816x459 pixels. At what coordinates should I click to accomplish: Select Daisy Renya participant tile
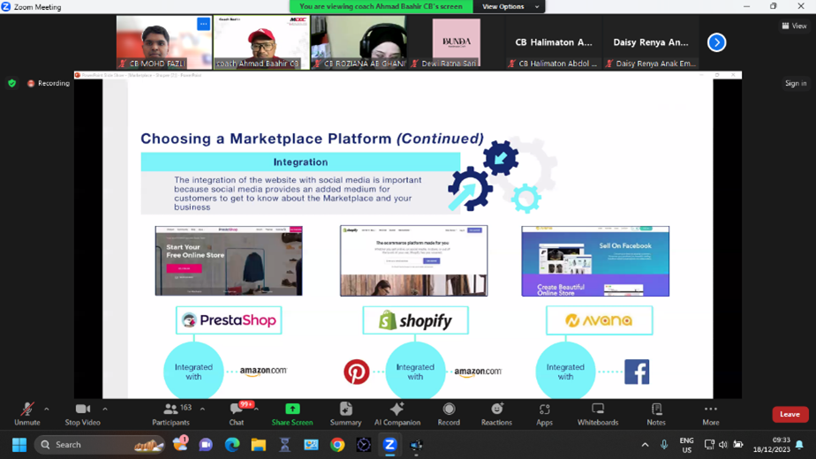[x=651, y=42]
